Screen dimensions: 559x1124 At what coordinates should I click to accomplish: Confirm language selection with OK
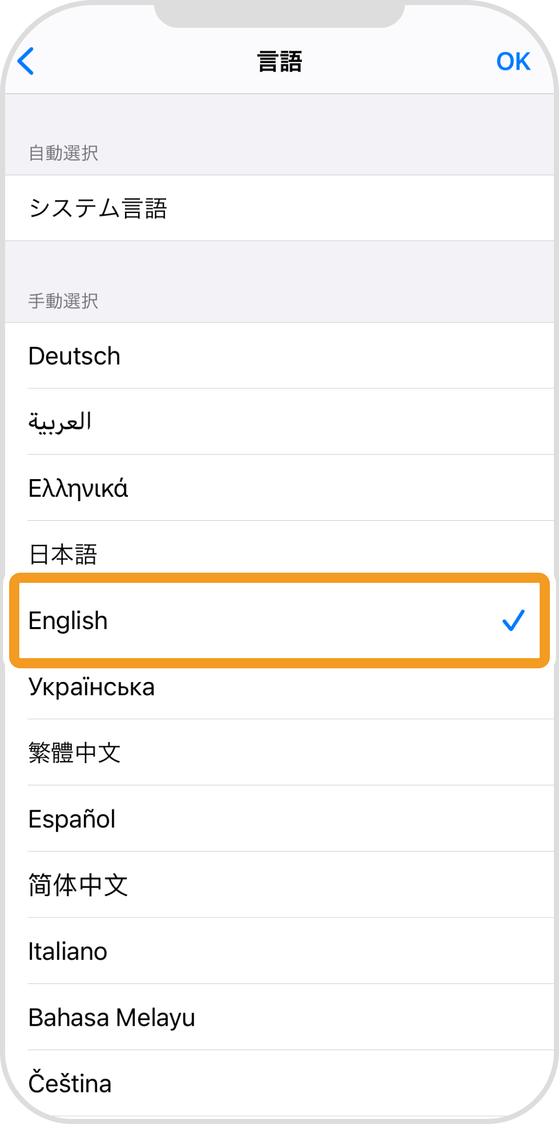(513, 62)
